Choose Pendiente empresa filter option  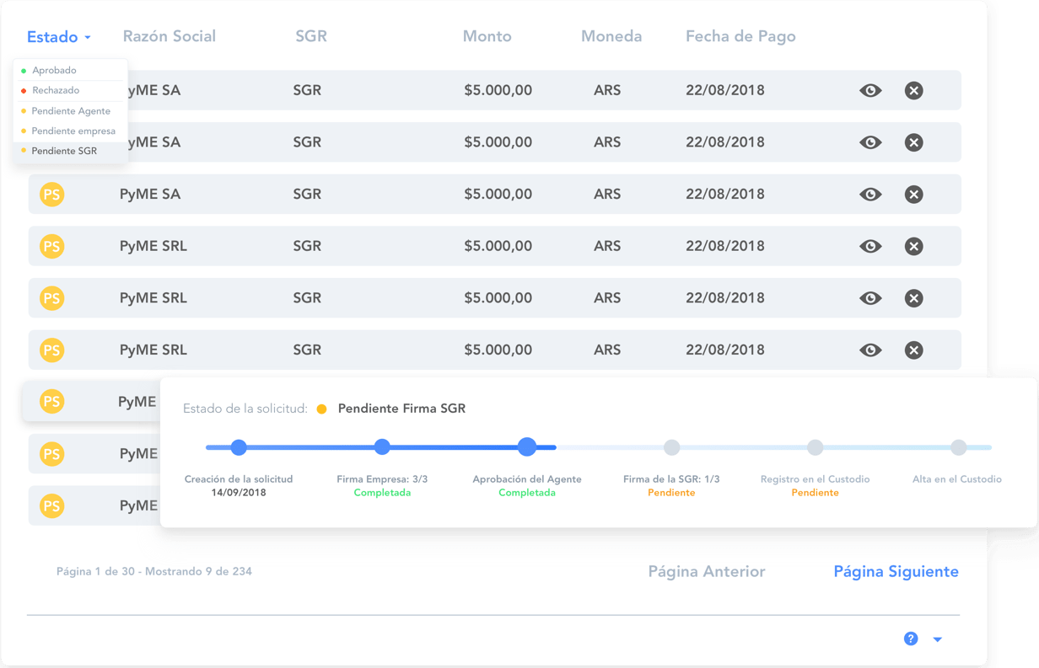73,131
